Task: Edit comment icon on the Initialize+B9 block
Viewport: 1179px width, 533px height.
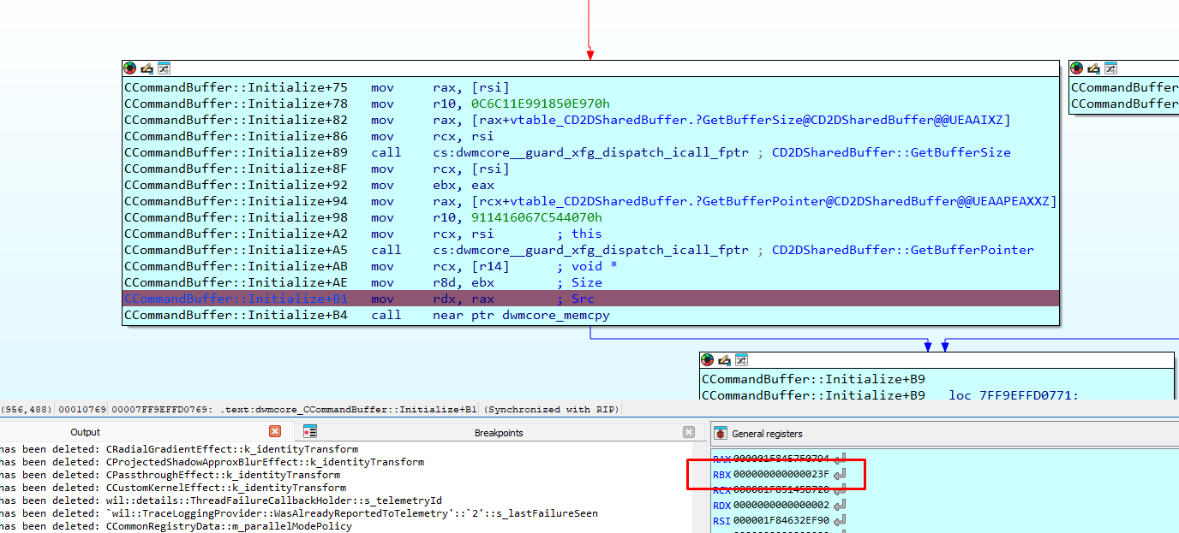Action: (x=724, y=360)
